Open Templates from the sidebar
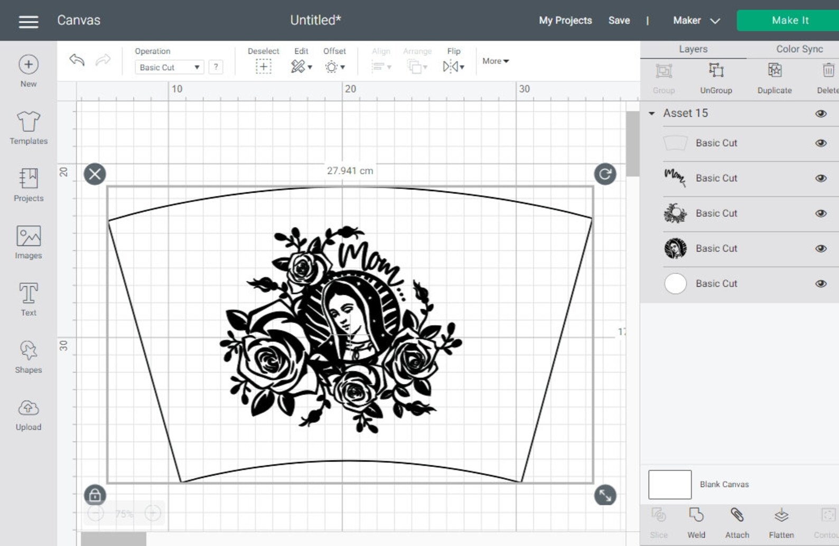This screenshot has width=839, height=546. [x=29, y=128]
